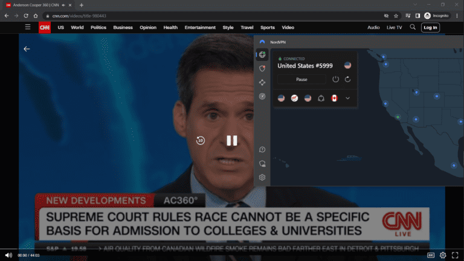Pause the playing video

click(x=232, y=141)
